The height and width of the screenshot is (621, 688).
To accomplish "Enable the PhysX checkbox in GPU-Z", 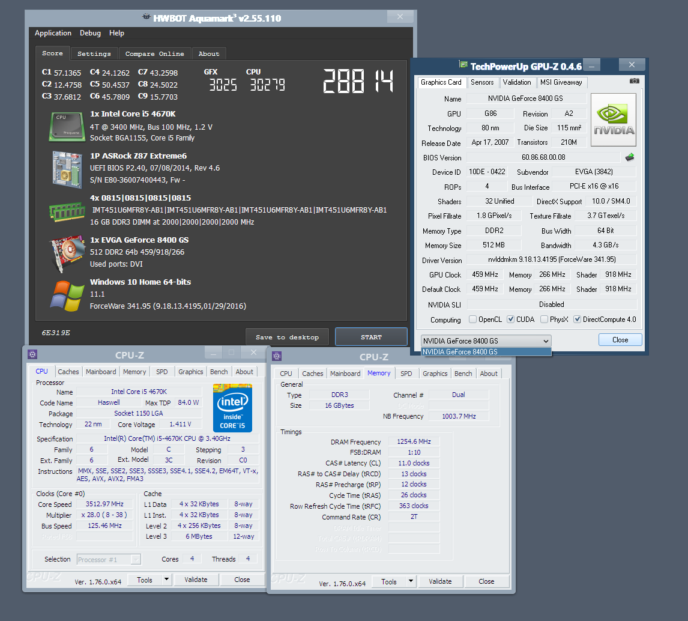I will pyautogui.click(x=544, y=320).
